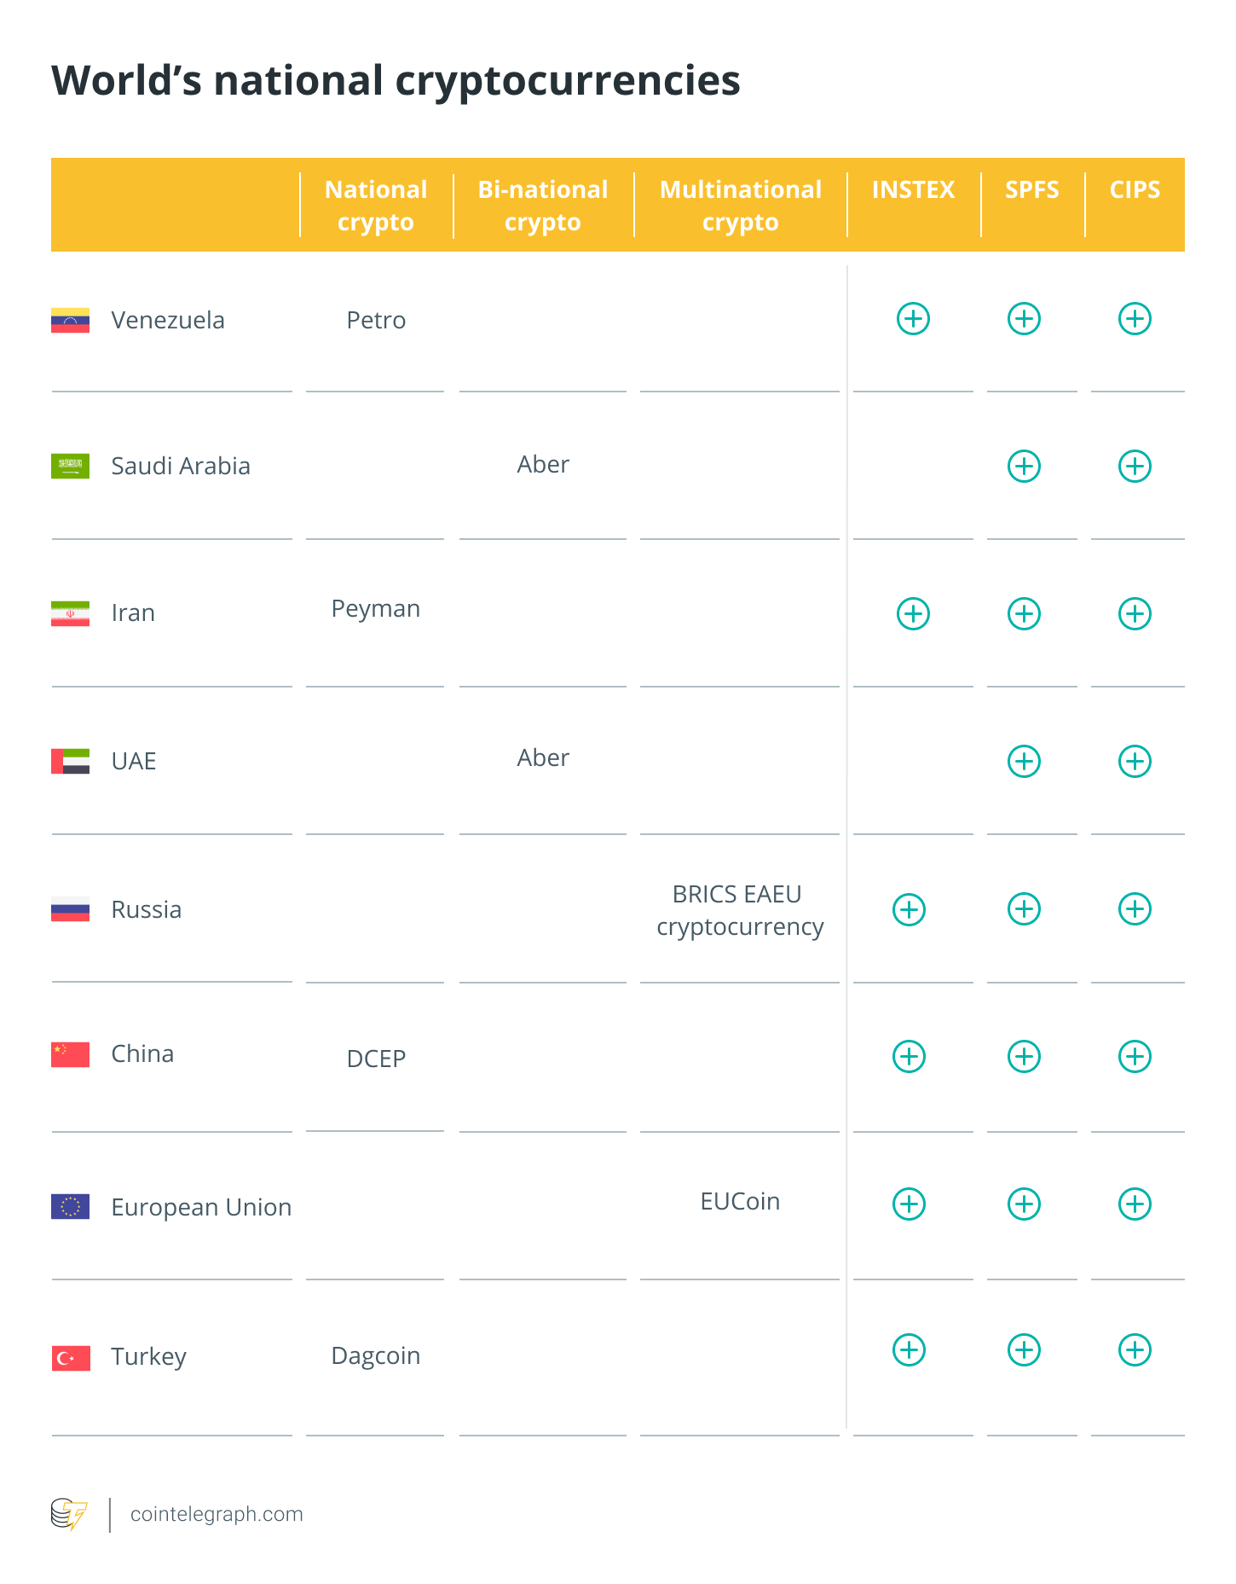Click the Petro currency label
Image resolution: width=1236 pixels, height=1584 pixels.
pos(376,320)
